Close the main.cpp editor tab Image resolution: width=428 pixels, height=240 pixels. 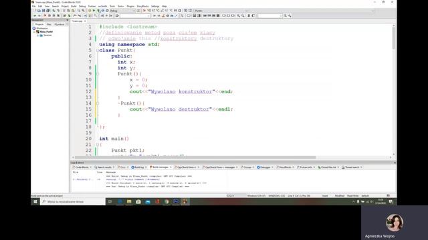pyautogui.click(x=85, y=21)
